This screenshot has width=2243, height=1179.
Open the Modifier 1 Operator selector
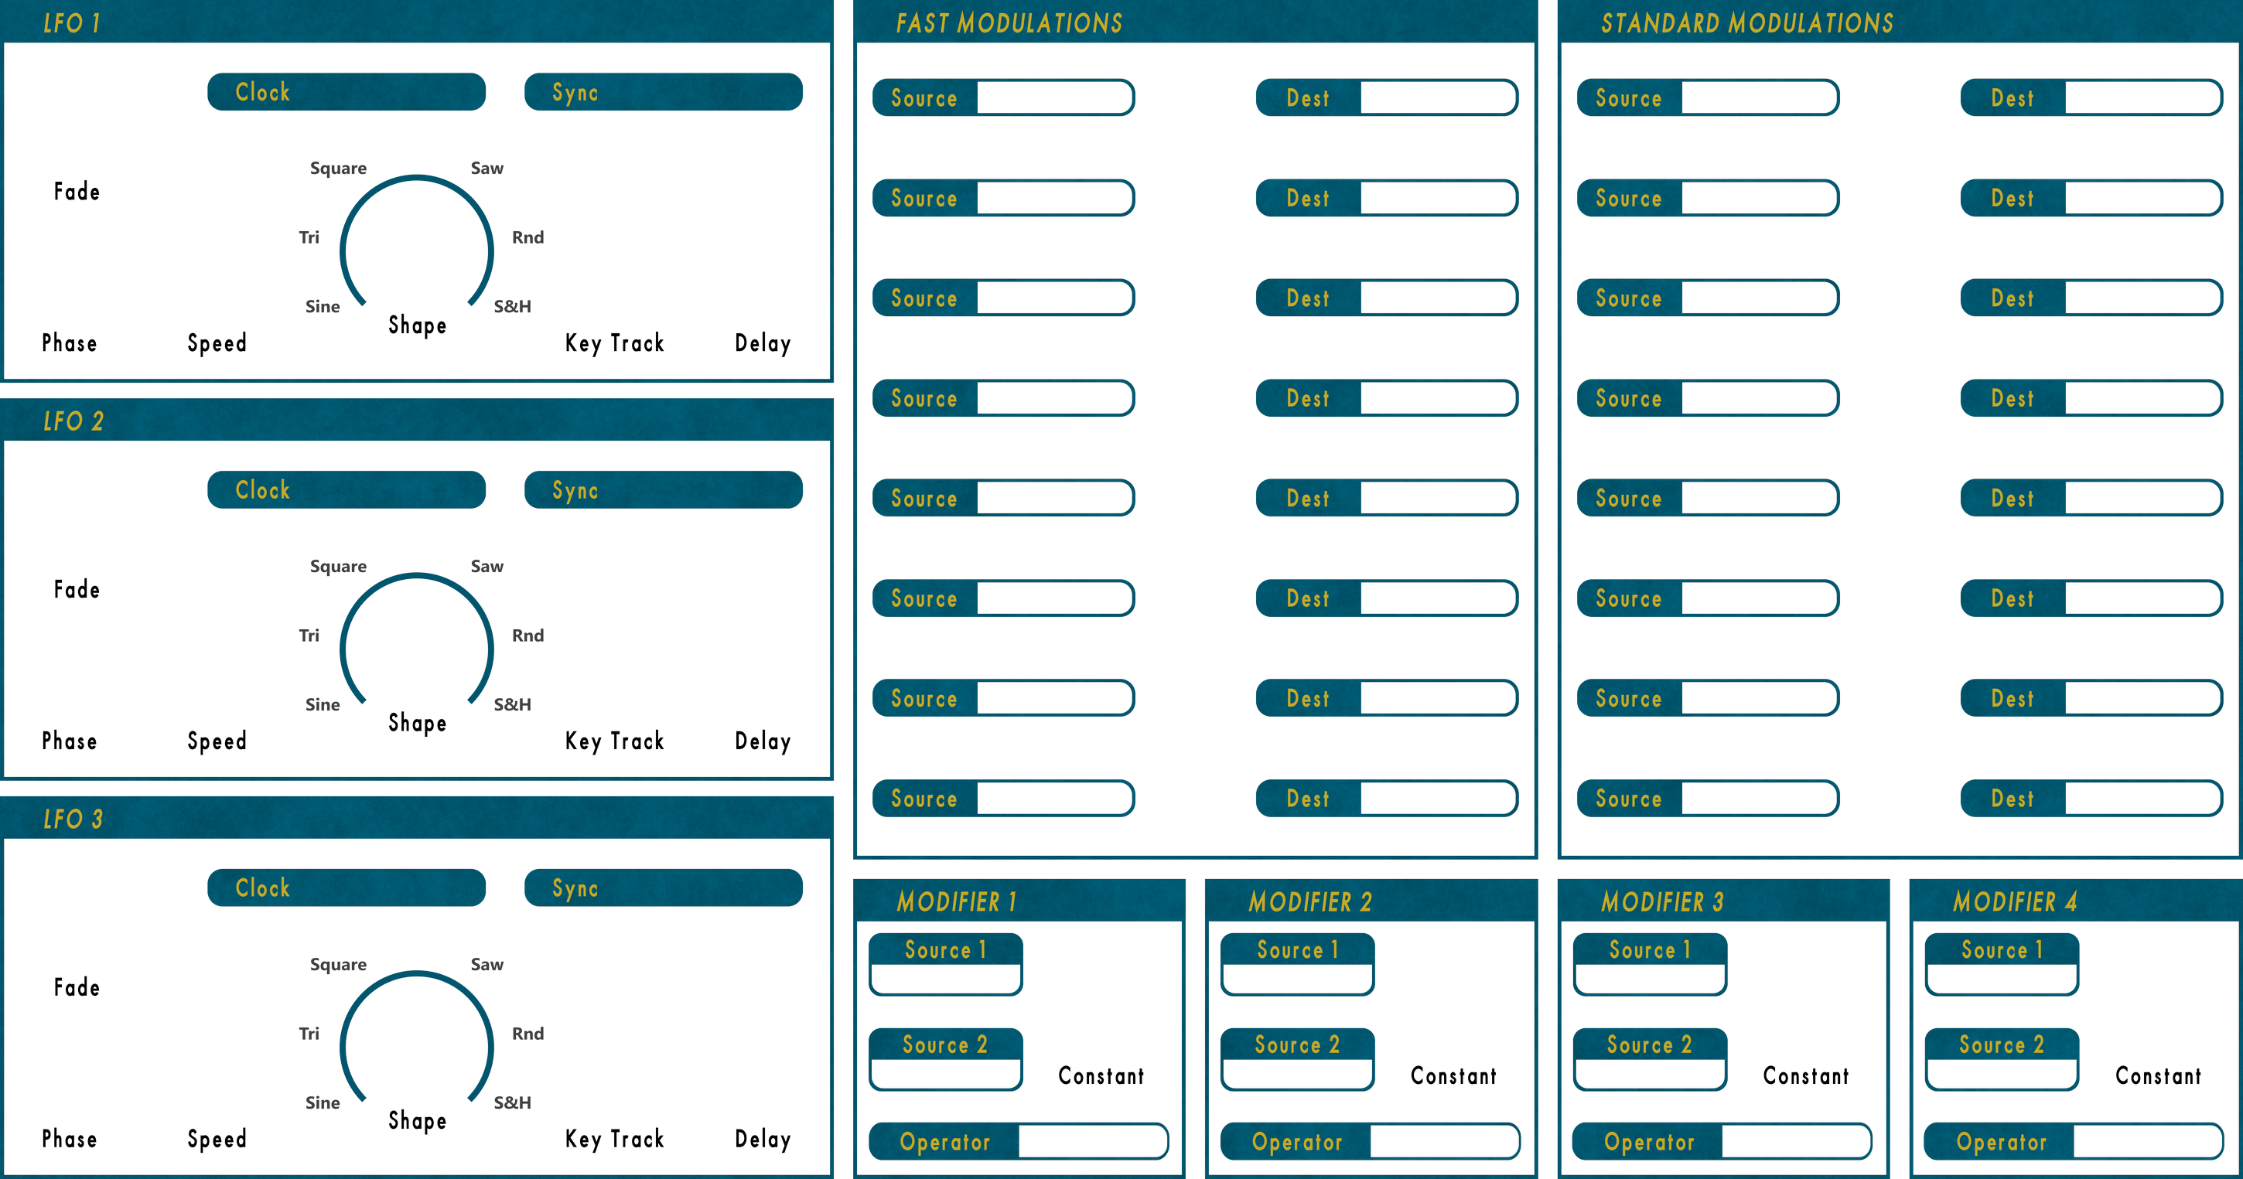pos(1019,1140)
